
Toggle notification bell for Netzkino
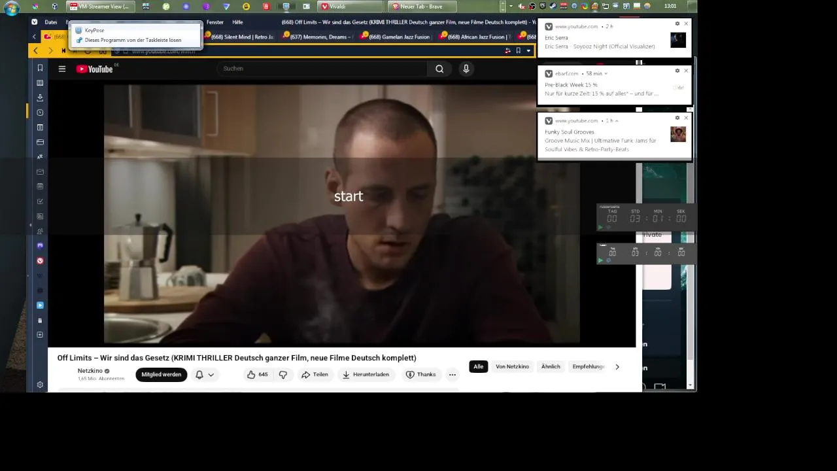(205, 374)
